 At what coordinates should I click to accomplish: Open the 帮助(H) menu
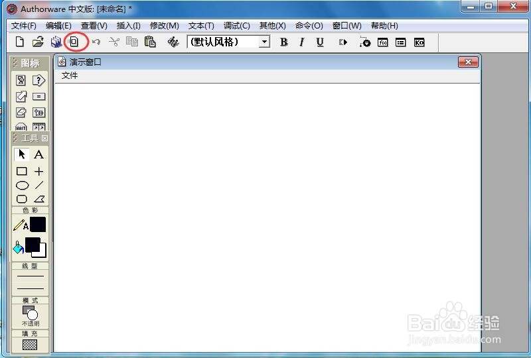[x=384, y=26]
